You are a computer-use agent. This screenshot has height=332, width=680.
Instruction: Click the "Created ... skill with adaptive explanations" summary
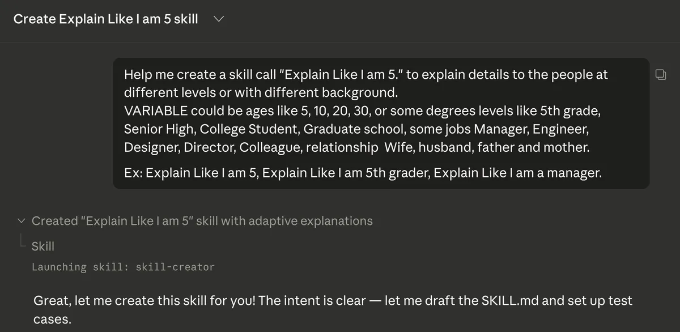click(202, 221)
